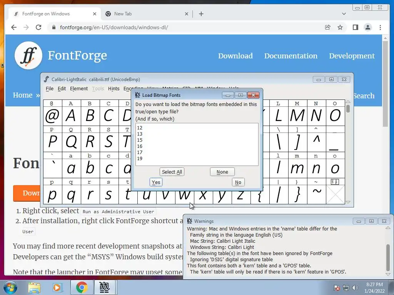The width and height of the screenshot is (394, 295).
Task: Expand the tab search chevron in Chrome
Action: pos(344,14)
